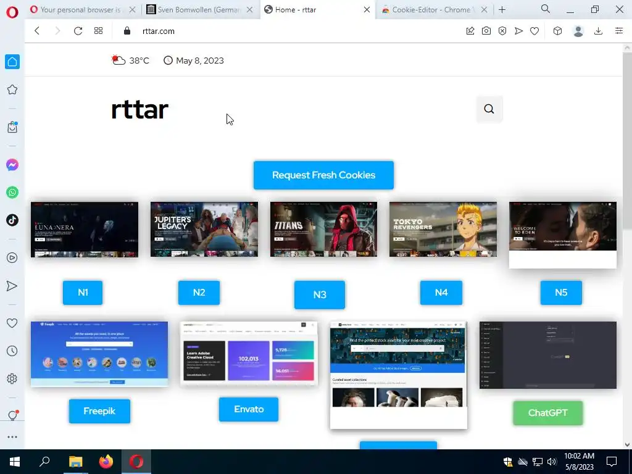Open Welcome to Eden thumbnail
The width and height of the screenshot is (632, 474).
563,235
